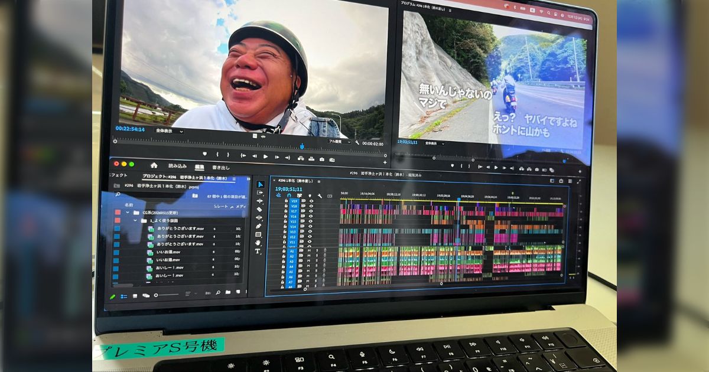This screenshot has width=709, height=372.
Task: Open Source monitor zoom level 全体表示 dropdown
Action: pyautogui.click(x=170, y=130)
